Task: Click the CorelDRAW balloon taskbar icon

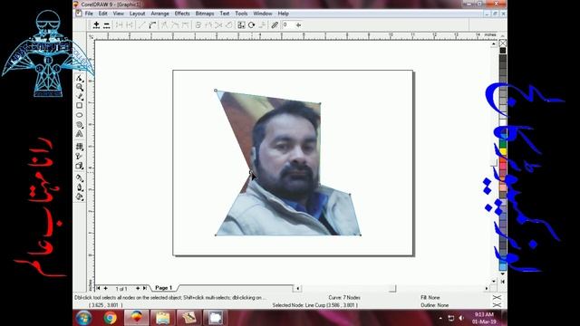Action: (x=137, y=318)
